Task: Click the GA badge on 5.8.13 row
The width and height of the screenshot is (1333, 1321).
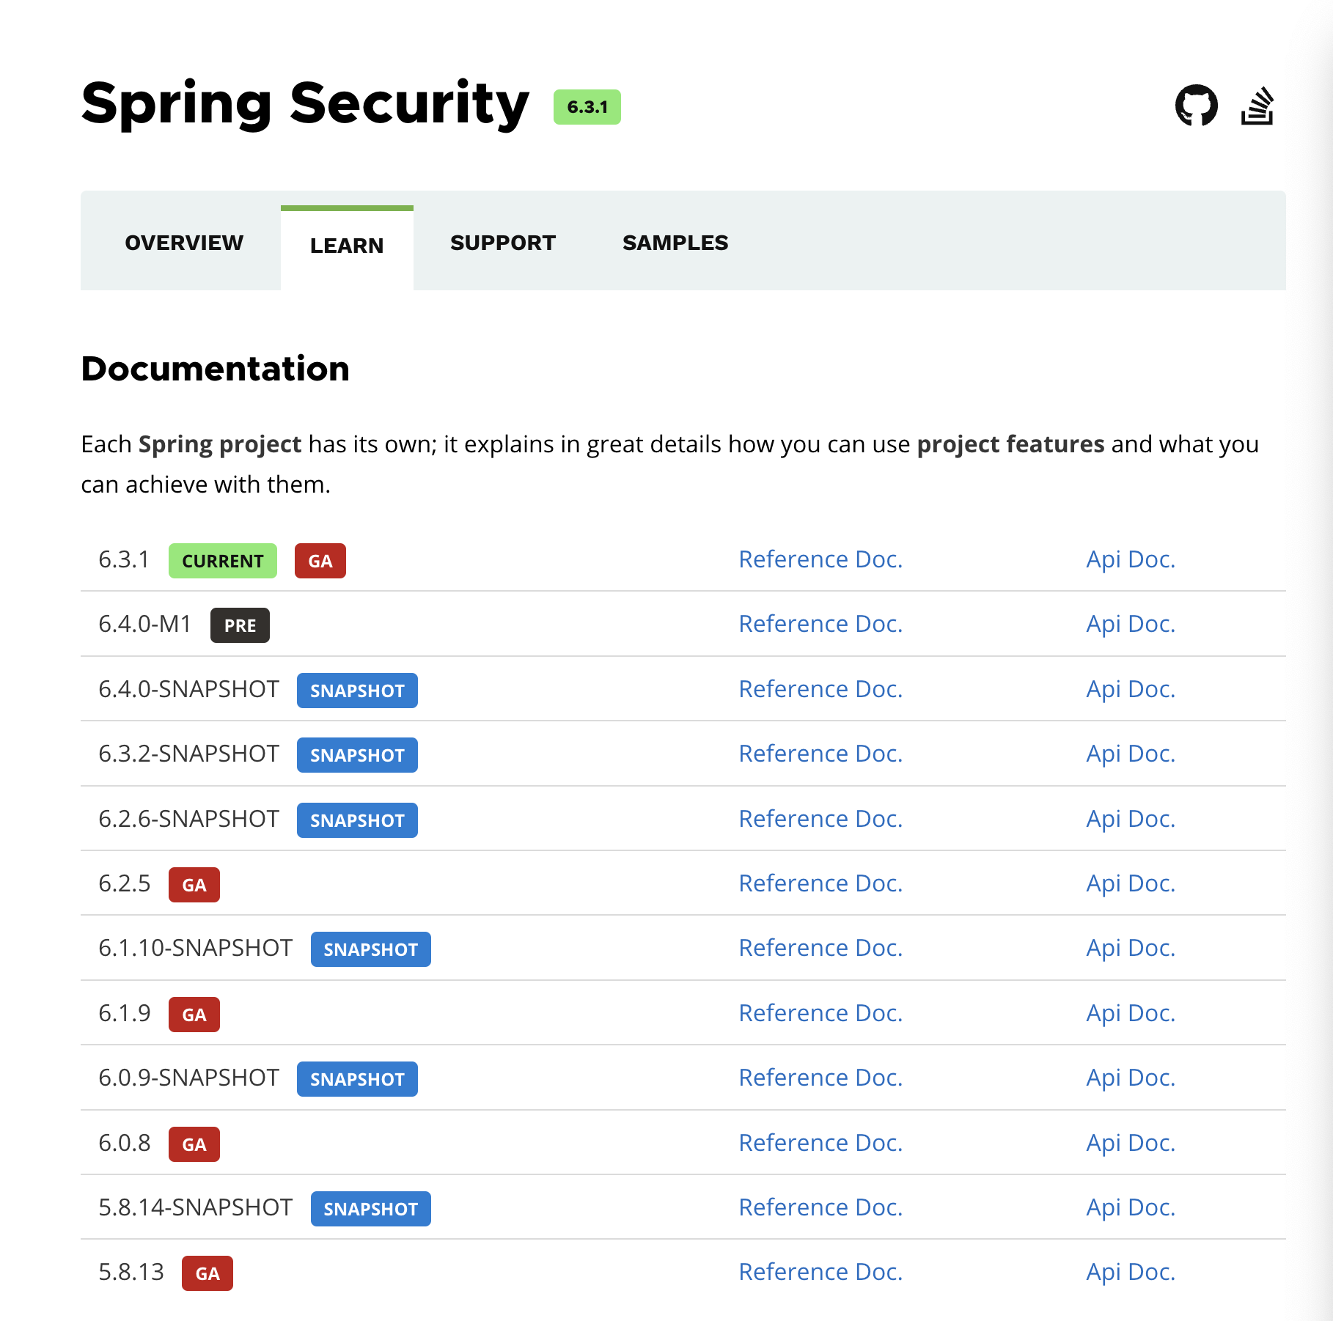Action: tap(208, 1273)
